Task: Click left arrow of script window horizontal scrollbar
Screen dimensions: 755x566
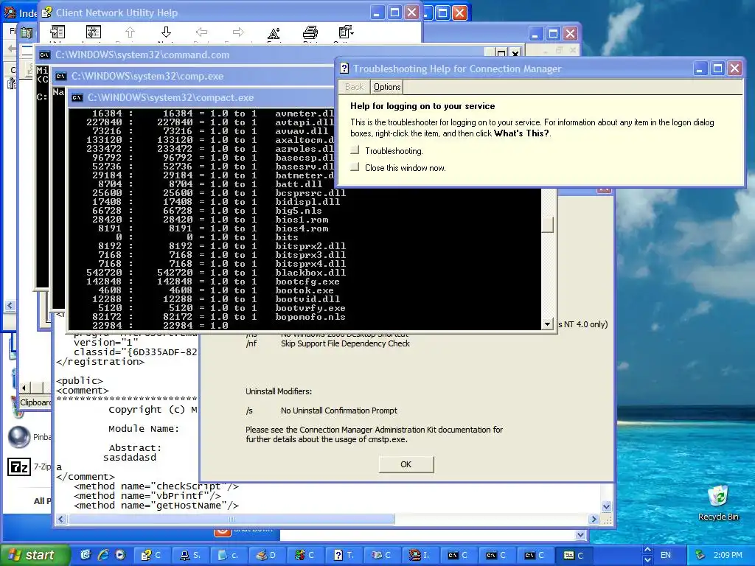Action: [x=60, y=520]
